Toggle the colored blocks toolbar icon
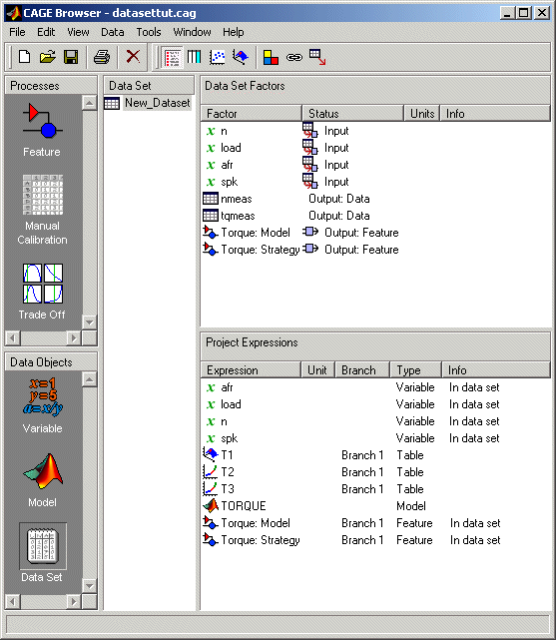556x640 pixels. point(271,57)
